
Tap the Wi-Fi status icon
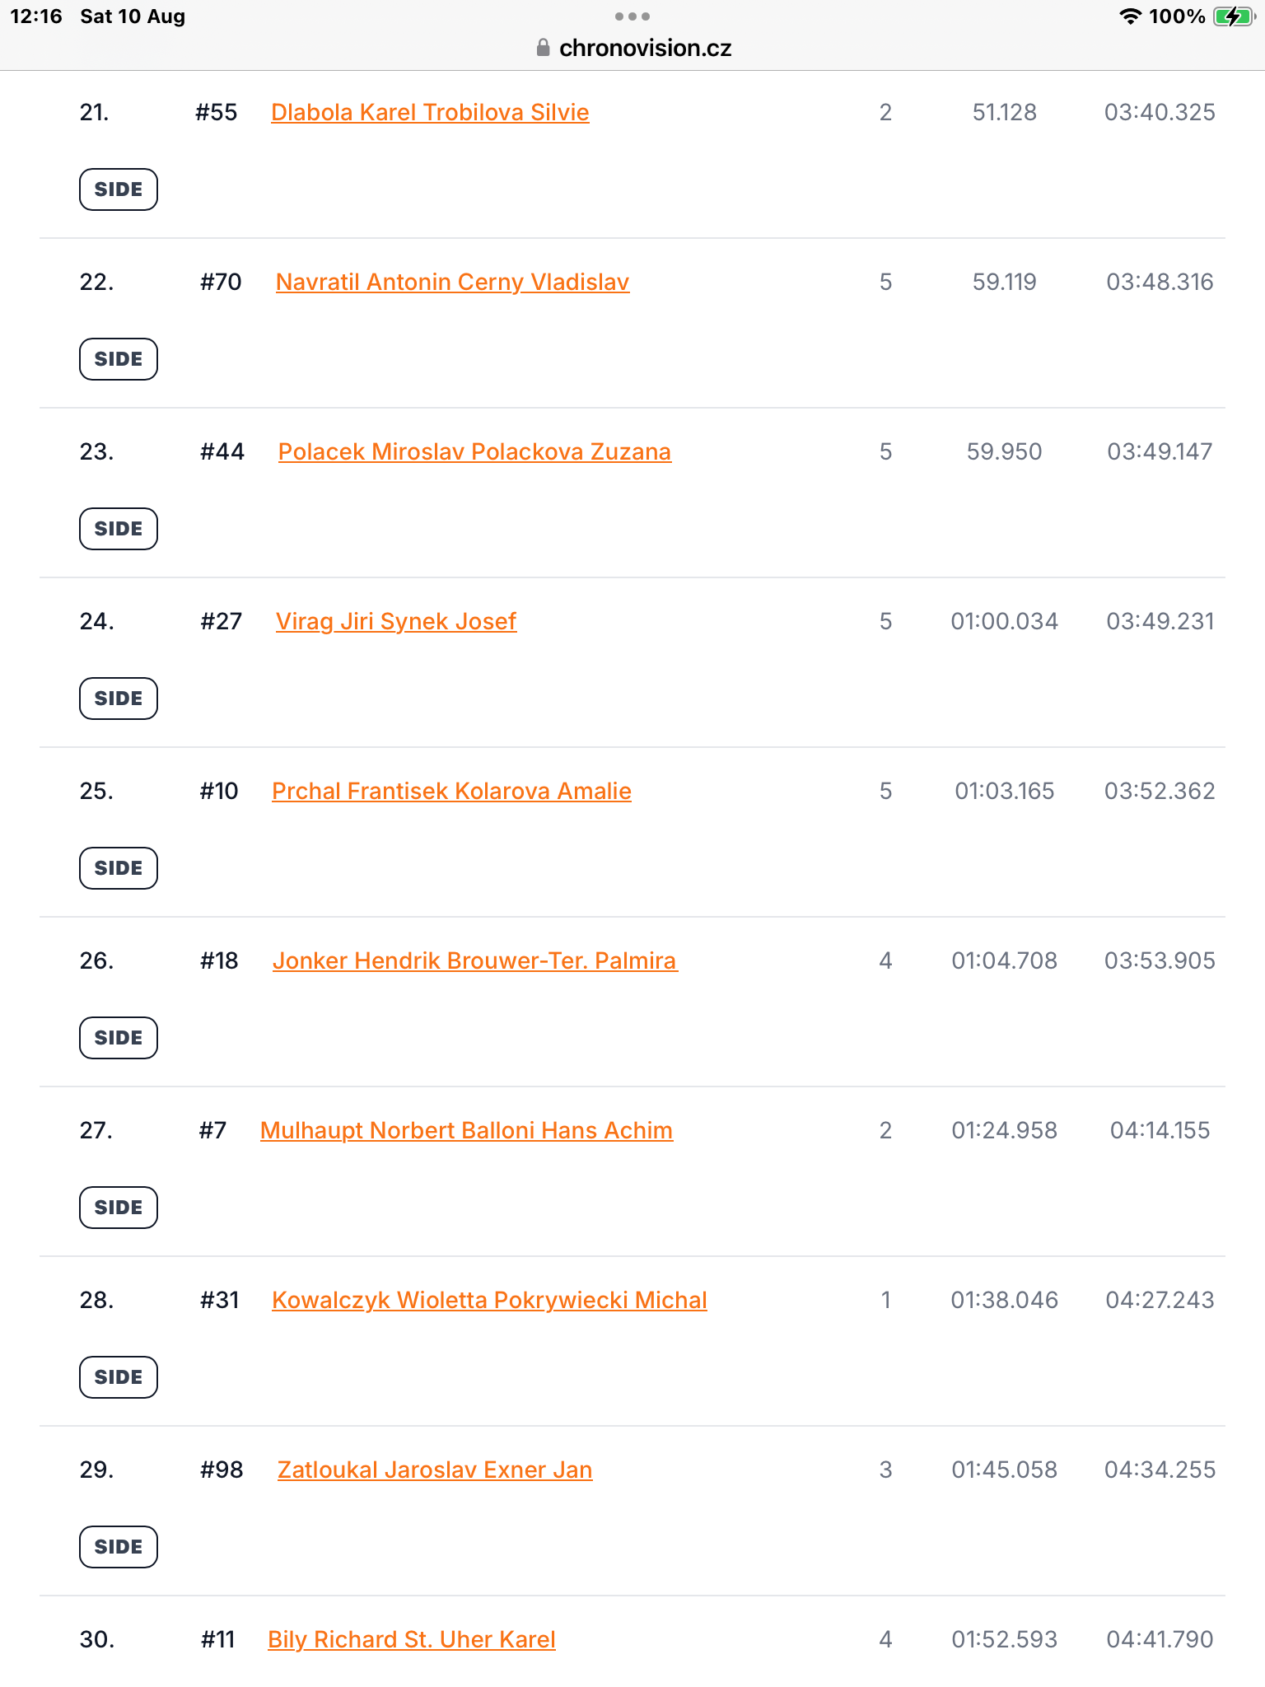pos(1130,16)
